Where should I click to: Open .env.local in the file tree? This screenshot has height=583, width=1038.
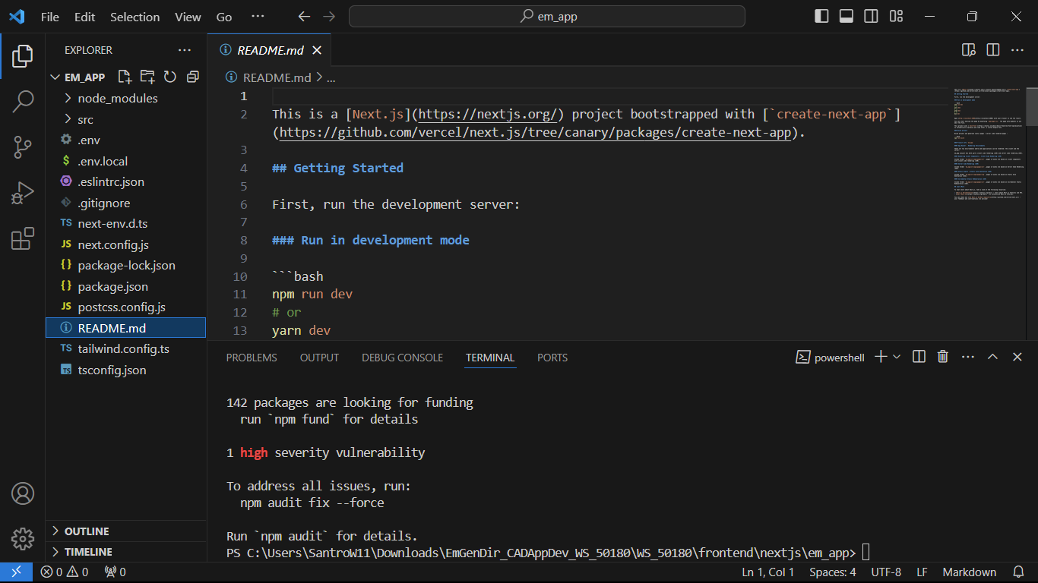coord(125,161)
